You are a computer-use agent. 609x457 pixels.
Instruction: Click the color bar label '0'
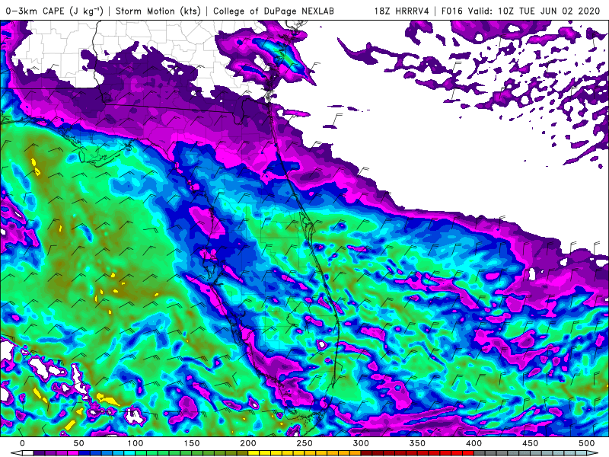[22, 443]
